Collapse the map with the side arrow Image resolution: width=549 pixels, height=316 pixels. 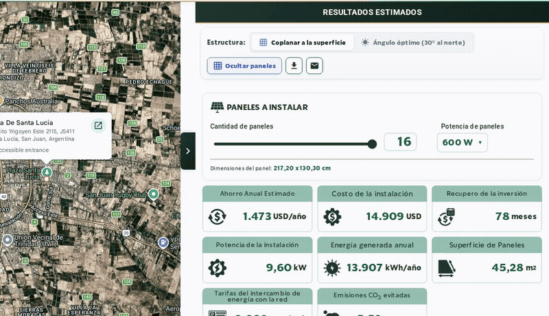188,151
